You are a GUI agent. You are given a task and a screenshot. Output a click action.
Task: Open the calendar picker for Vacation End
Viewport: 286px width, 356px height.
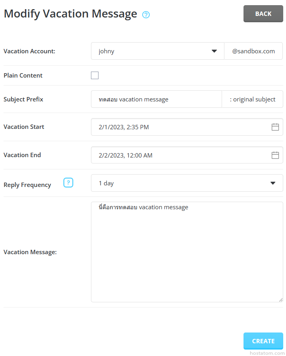275,155
